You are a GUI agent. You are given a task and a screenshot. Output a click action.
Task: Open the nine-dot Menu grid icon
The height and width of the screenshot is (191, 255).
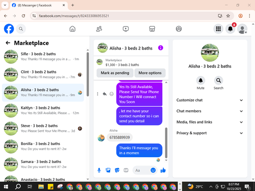point(218,29)
